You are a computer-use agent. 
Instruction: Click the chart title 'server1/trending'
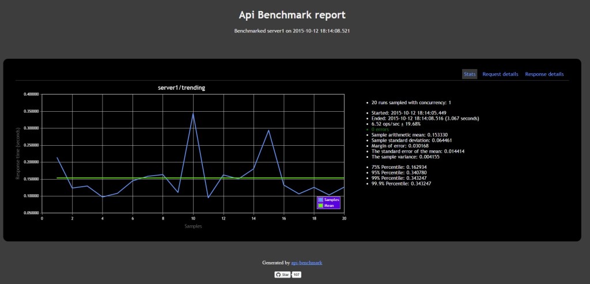pos(181,88)
